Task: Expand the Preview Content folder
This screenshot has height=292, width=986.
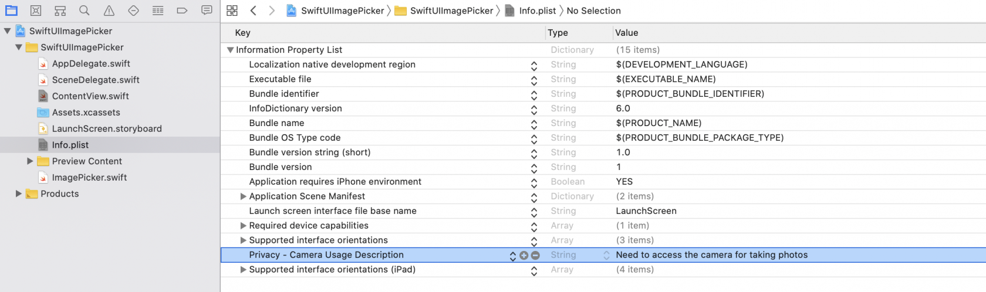Action: pos(30,161)
